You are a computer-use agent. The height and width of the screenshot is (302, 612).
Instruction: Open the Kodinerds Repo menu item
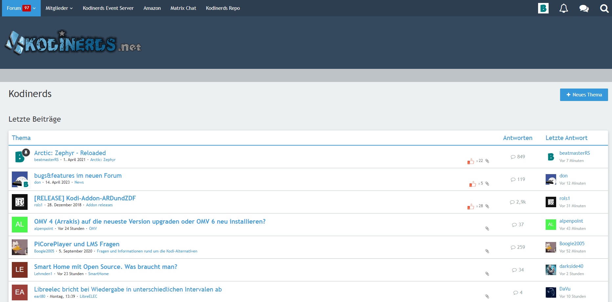coord(223,8)
